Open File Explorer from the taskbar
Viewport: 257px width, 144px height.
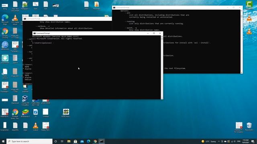pyautogui.click(x=69, y=141)
